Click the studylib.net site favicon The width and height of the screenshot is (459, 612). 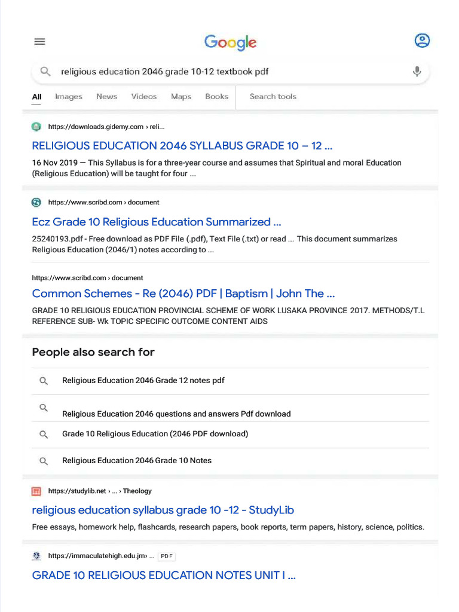[x=36, y=491]
